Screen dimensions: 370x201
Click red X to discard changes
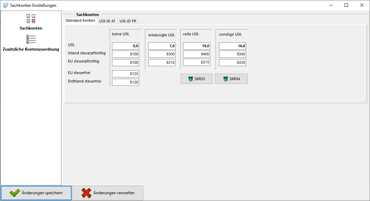click(86, 193)
